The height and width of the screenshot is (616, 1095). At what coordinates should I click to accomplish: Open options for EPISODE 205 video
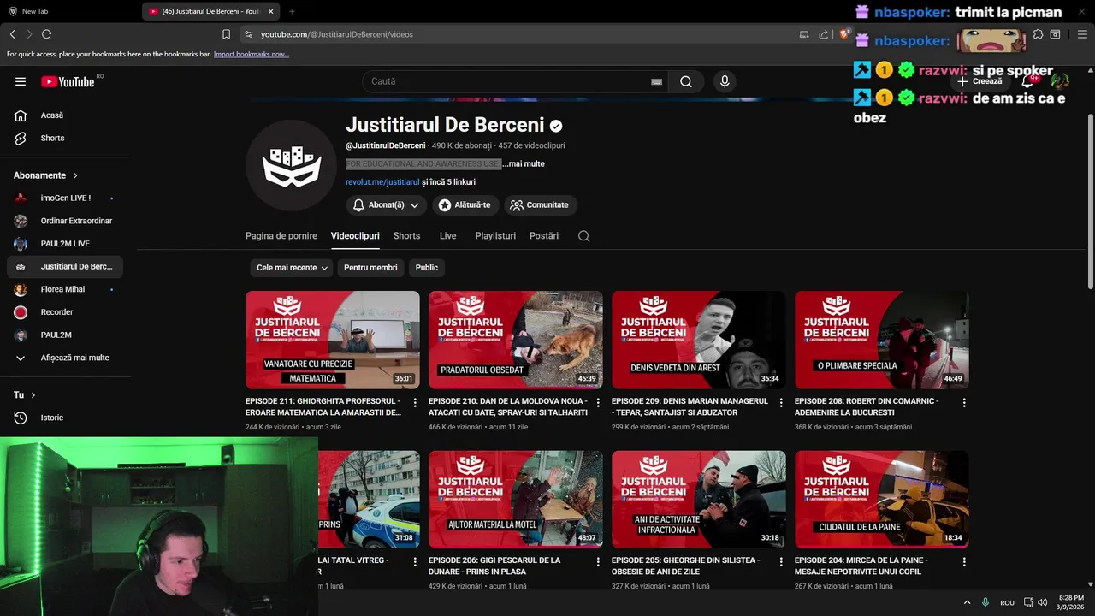coord(781,562)
